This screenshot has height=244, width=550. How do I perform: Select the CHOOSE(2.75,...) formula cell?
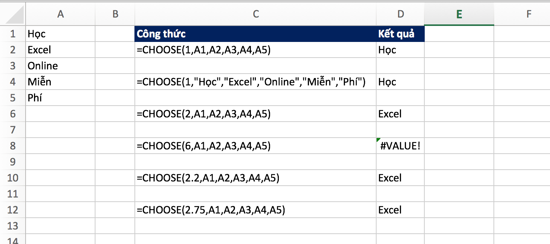(255, 210)
